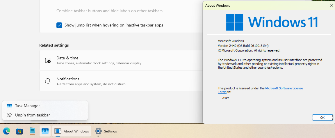Open Notifications related settings
Viewport: 335px width, 138px height.
121,81
